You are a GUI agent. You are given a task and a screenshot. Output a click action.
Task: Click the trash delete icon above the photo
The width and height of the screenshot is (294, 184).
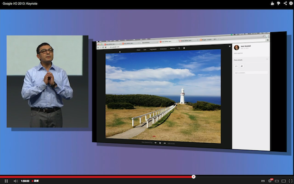coord(184,48)
